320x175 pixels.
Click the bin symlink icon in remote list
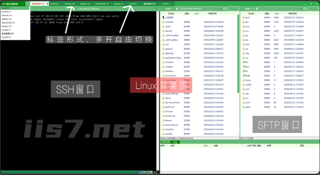[243, 62]
